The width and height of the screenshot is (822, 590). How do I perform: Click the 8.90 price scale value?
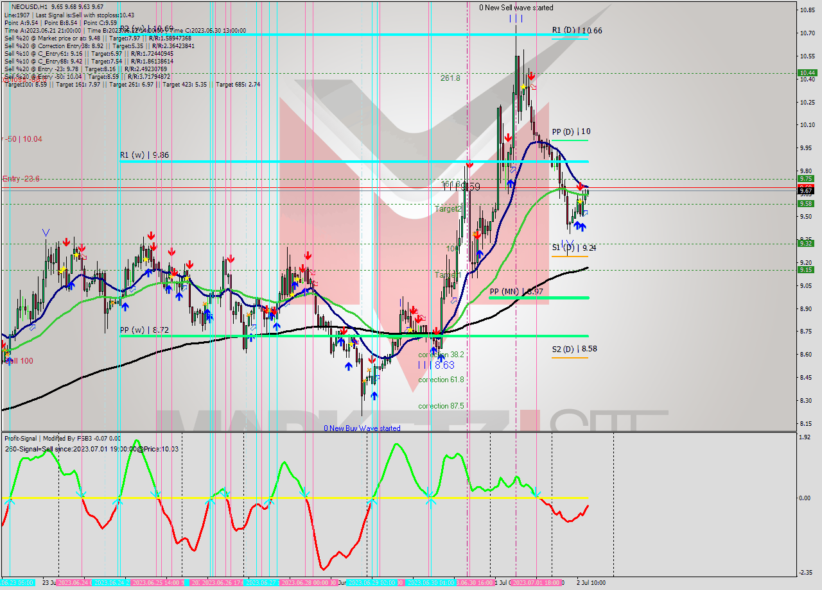click(x=807, y=308)
